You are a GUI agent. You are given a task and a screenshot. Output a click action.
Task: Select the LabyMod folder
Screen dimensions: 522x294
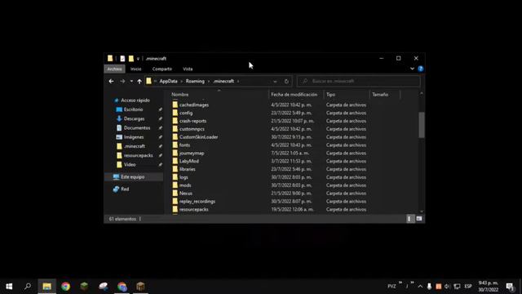pos(188,161)
